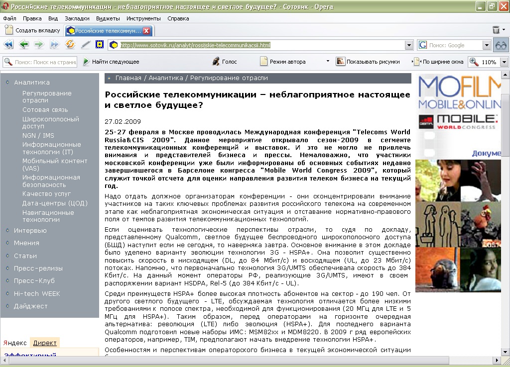Toggle По ширине окна fit to width
The image size is (510, 367).
[438, 61]
